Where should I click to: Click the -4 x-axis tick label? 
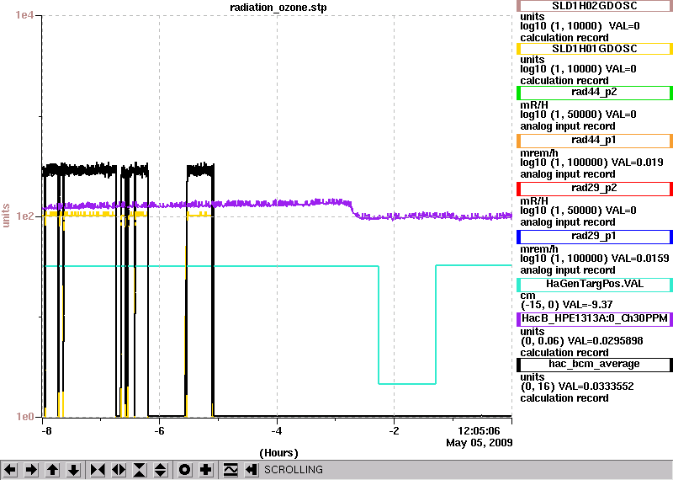(277, 430)
